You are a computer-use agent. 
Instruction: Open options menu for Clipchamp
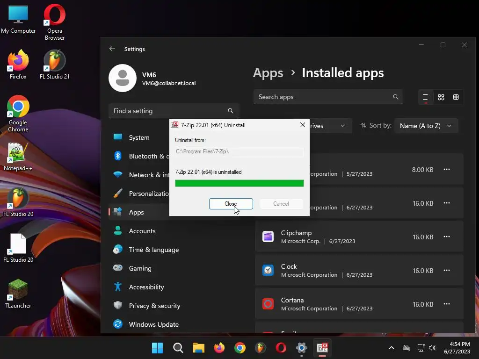coord(447,237)
